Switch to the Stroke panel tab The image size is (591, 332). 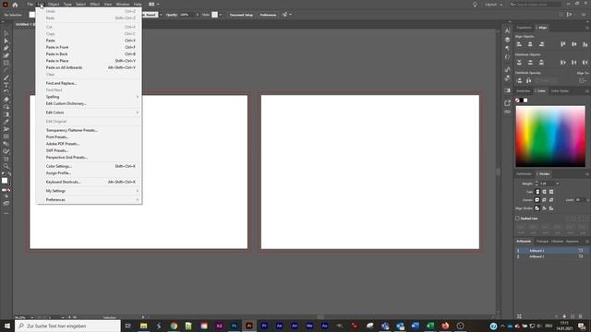pos(544,174)
